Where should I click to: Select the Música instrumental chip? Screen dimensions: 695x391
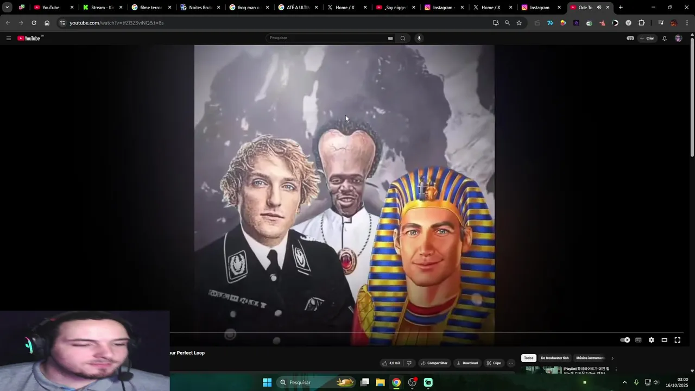(x=590, y=358)
